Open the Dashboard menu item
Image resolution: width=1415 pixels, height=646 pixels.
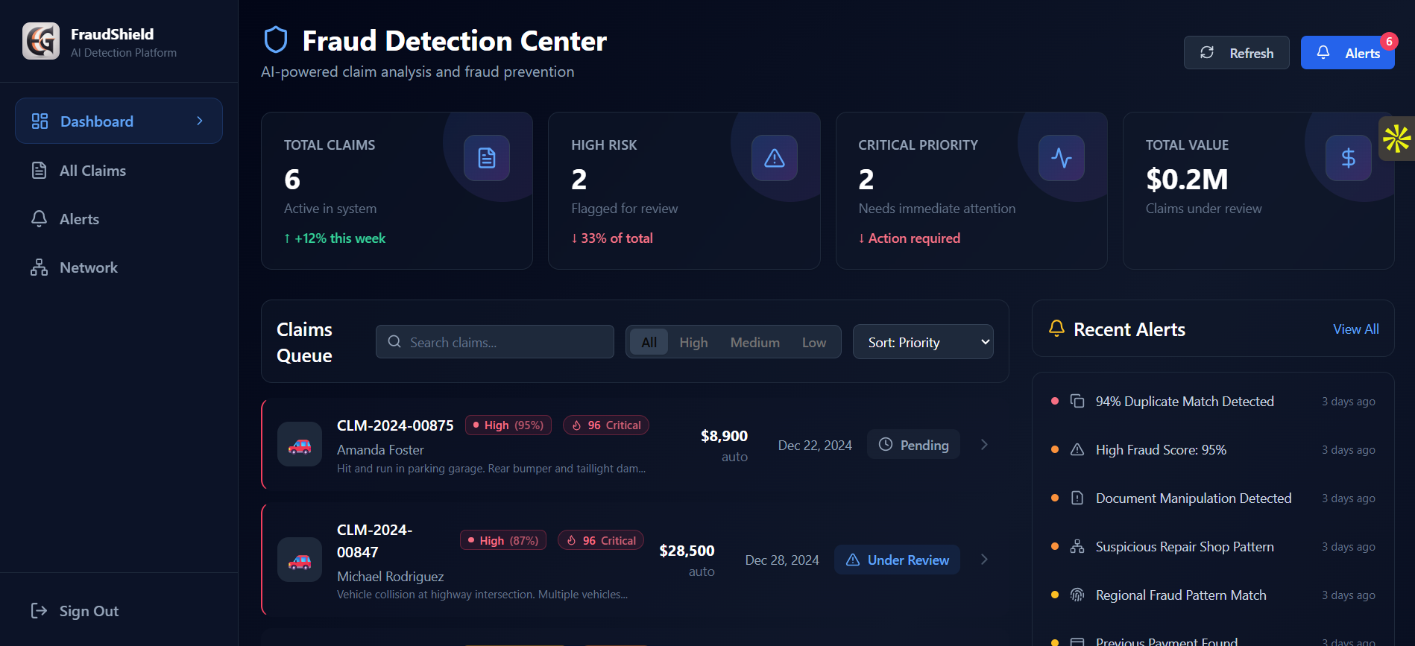(119, 121)
